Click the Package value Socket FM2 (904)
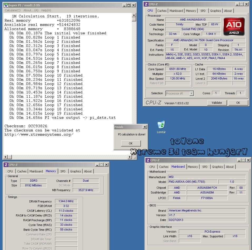The width and height of the screenshot is (252, 250). (193, 29)
